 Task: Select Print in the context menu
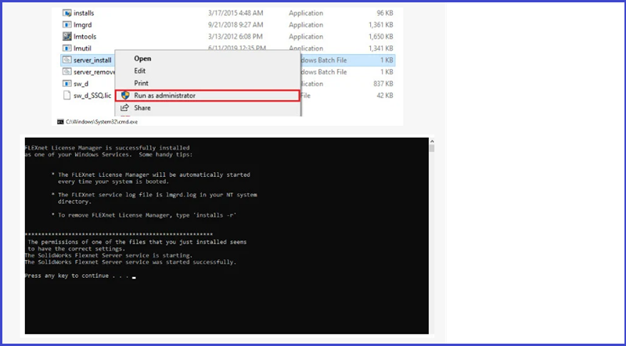141,83
